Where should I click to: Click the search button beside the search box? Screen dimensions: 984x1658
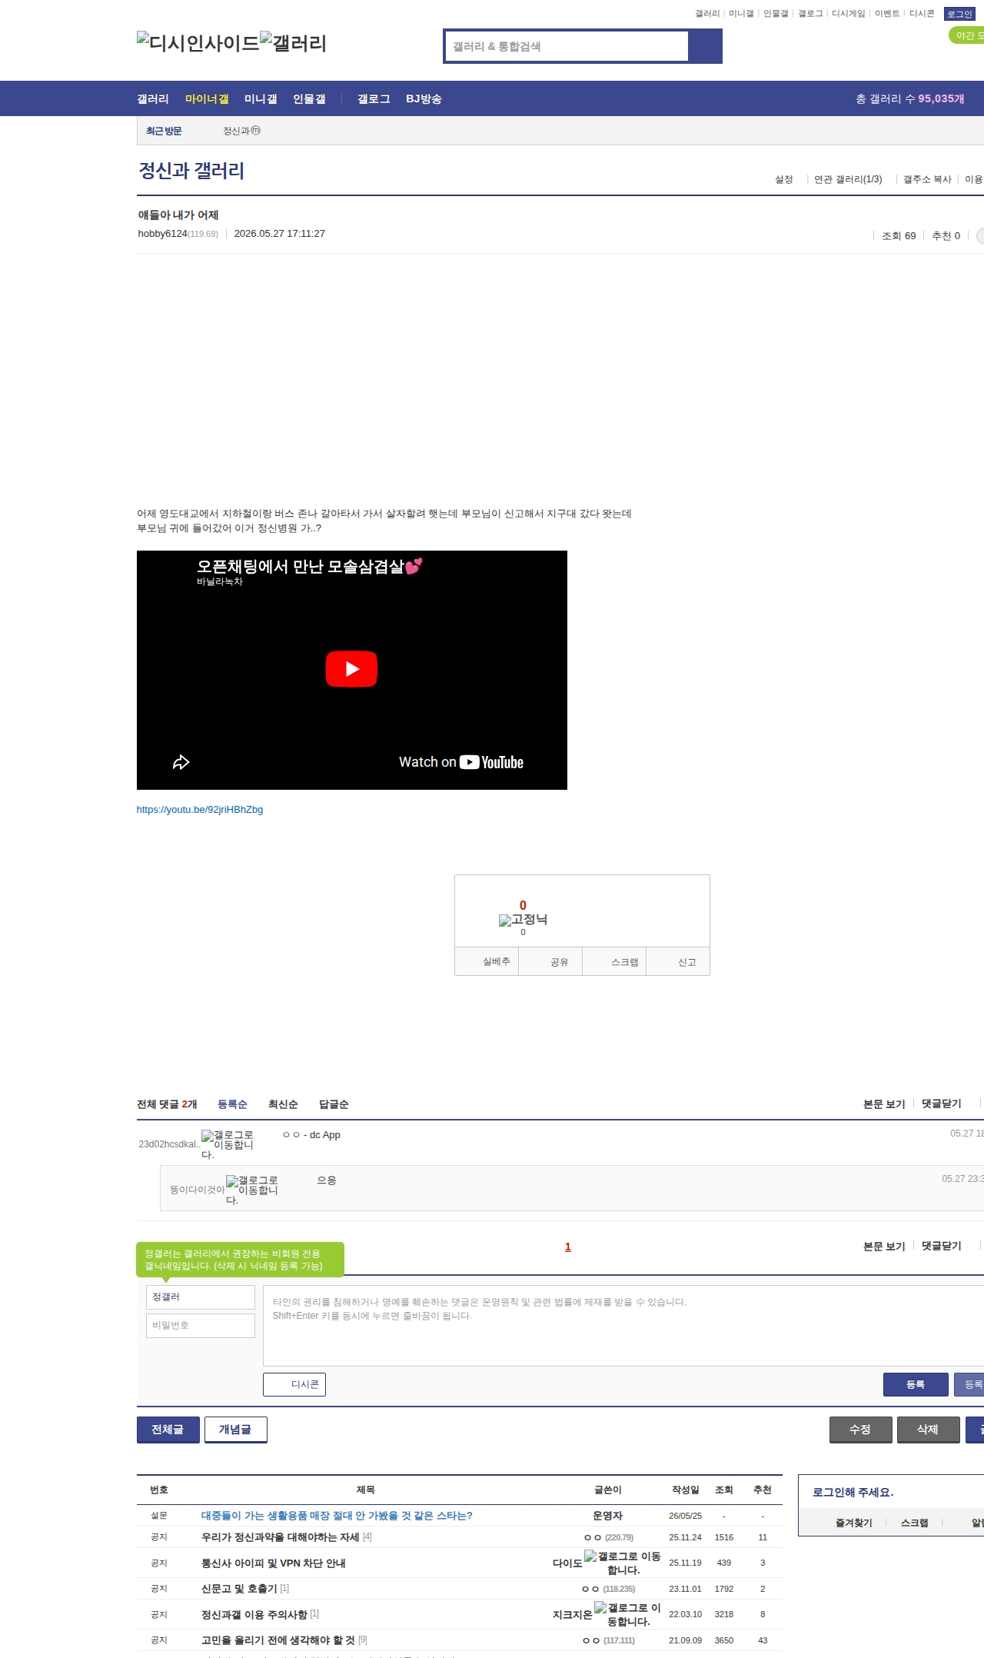click(x=705, y=46)
